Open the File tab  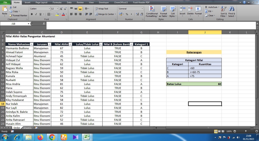coord(5,2)
